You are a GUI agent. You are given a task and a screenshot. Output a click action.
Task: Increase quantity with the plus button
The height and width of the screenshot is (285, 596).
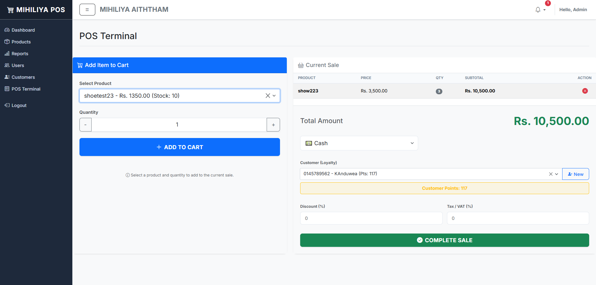pyautogui.click(x=273, y=125)
